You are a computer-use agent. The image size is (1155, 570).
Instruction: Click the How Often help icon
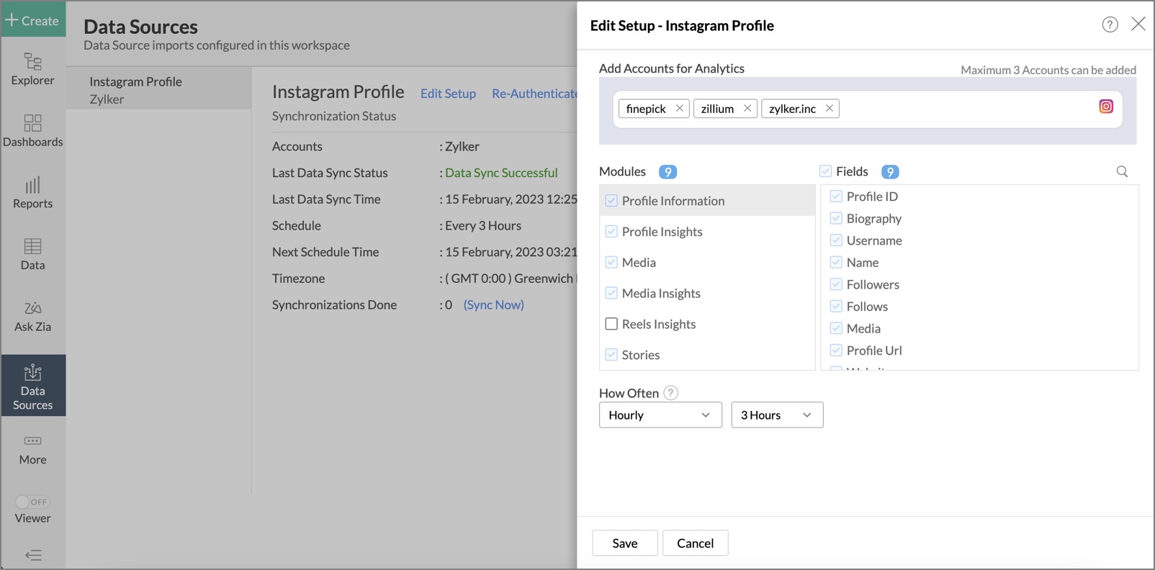(x=670, y=392)
